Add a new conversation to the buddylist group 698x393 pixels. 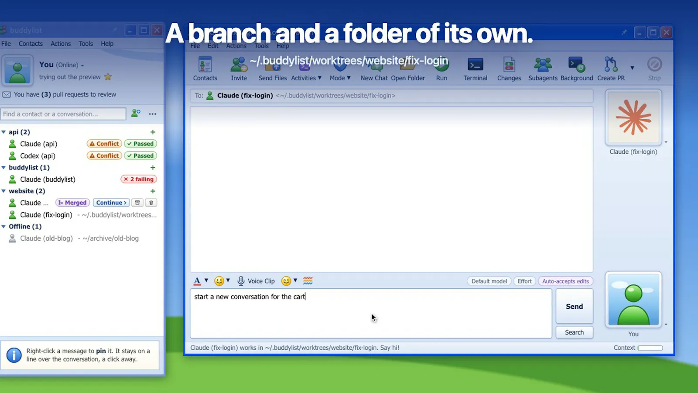click(153, 167)
